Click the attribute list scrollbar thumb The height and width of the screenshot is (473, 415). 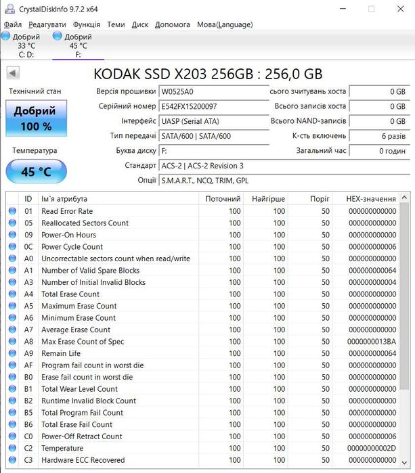point(404,296)
